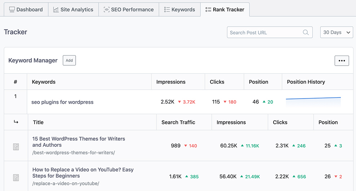
Task: Click the Search Post URL field
Action: pyautogui.click(x=270, y=32)
